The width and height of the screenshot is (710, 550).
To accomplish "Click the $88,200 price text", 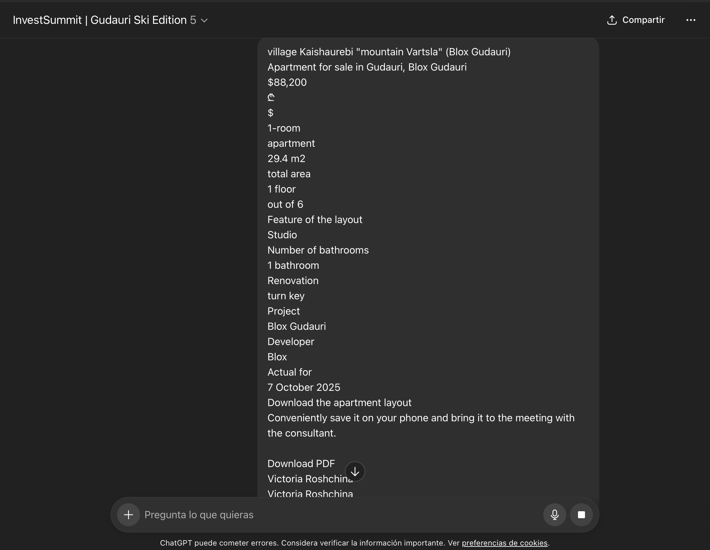I will (287, 82).
